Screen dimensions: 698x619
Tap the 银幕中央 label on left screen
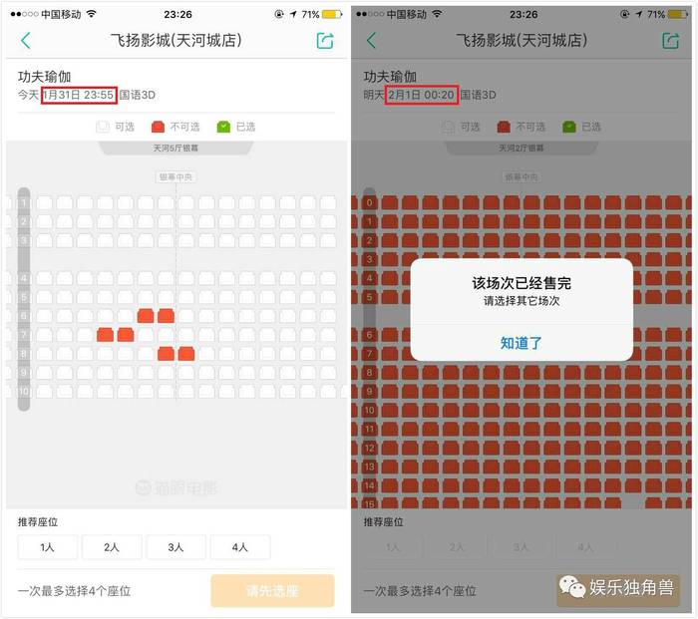click(175, 177)
